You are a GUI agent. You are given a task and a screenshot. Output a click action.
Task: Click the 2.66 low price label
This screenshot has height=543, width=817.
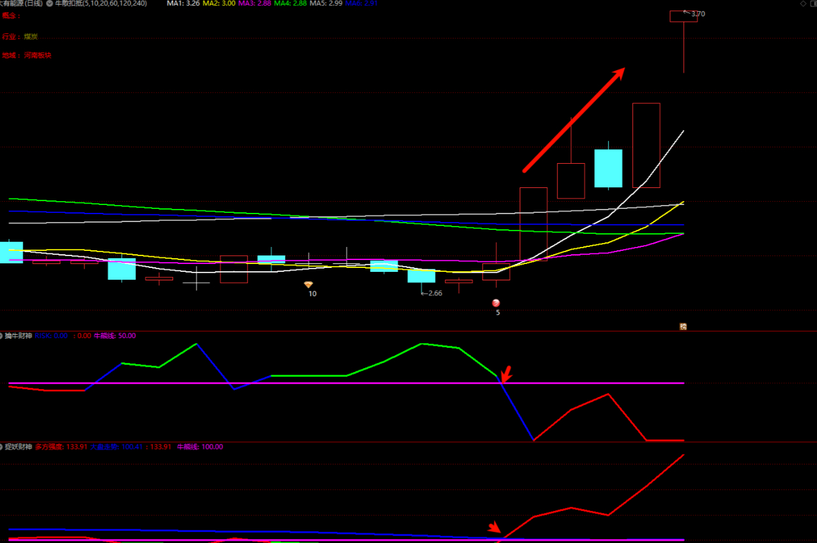click(x=434, y=293)
